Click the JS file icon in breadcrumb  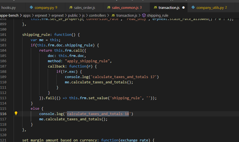[113, 15]
